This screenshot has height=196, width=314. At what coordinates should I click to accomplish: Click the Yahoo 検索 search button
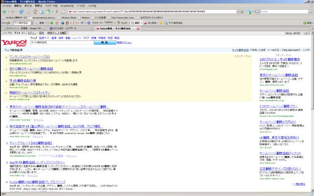tap(105, 42)
